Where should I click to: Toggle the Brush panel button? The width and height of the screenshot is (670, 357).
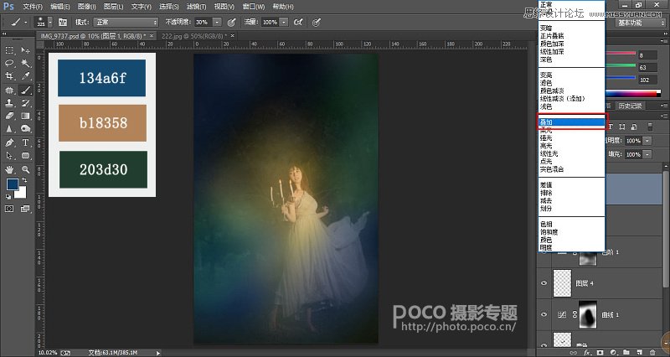tap(63, 23)
